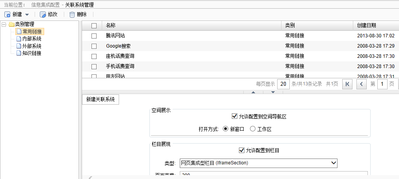Click the page number input field
This screenshot has width=399, height=179.
pyautogui.click(x=382, y=84)
